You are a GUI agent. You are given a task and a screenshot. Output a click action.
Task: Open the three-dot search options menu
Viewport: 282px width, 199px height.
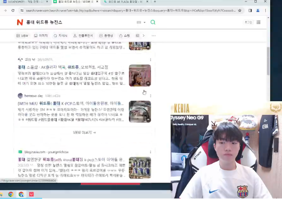tap(153, 36)
